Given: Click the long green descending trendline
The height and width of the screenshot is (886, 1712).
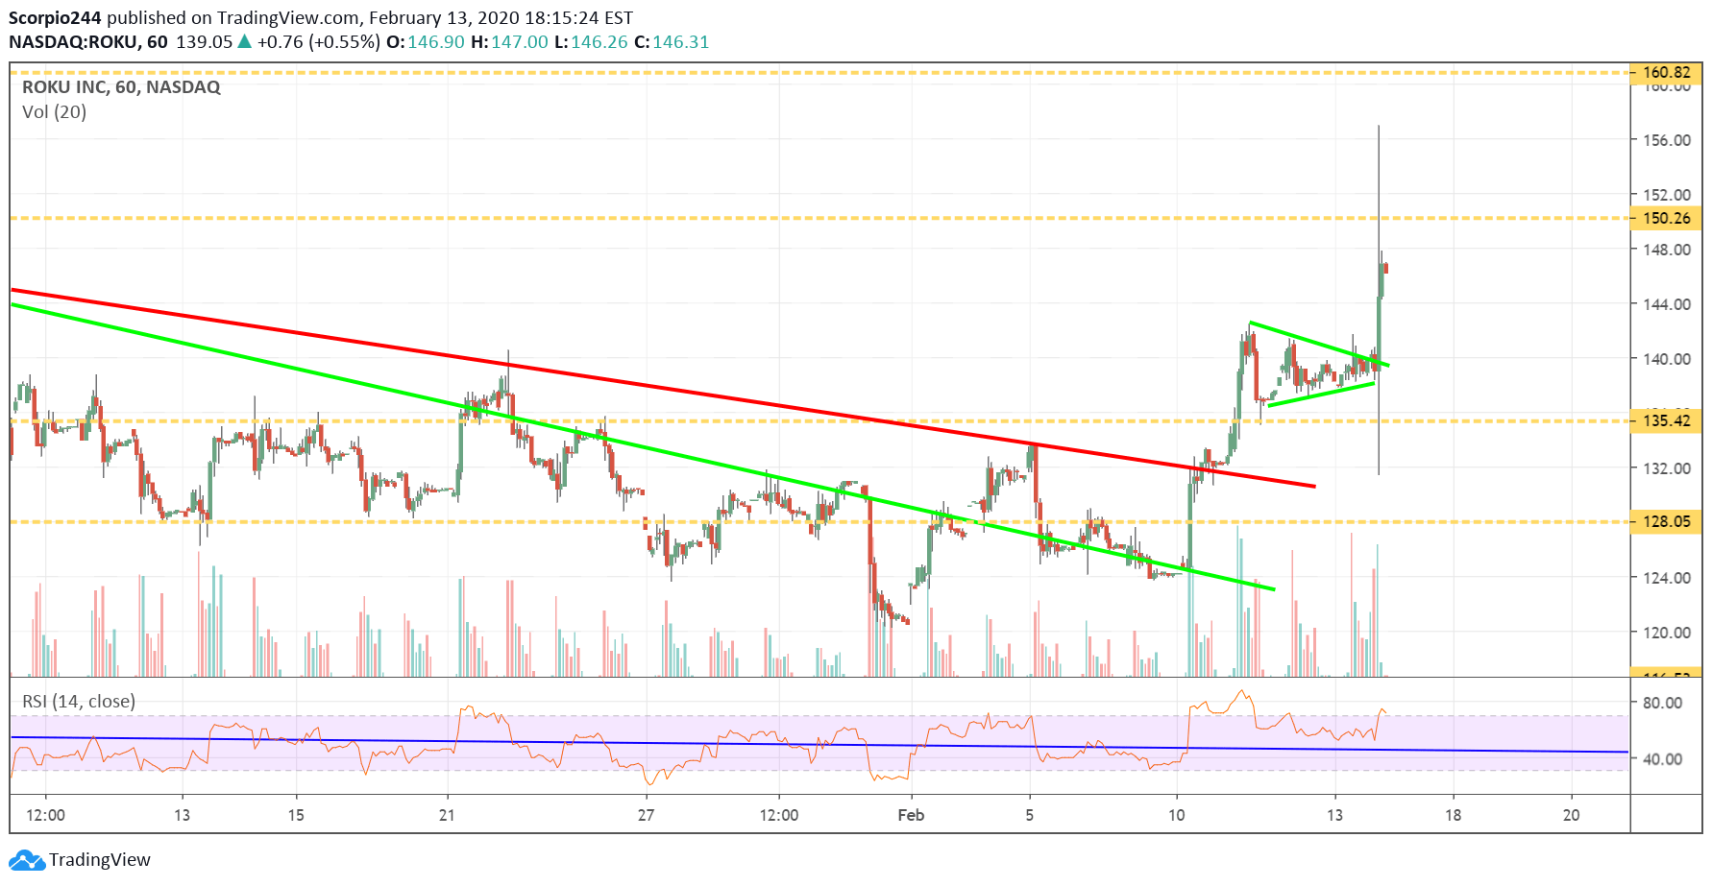Looking at the screenshot, I should 643,446.
